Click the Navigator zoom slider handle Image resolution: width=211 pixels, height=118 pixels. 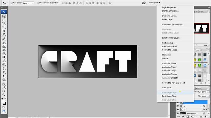click(197, 45)
